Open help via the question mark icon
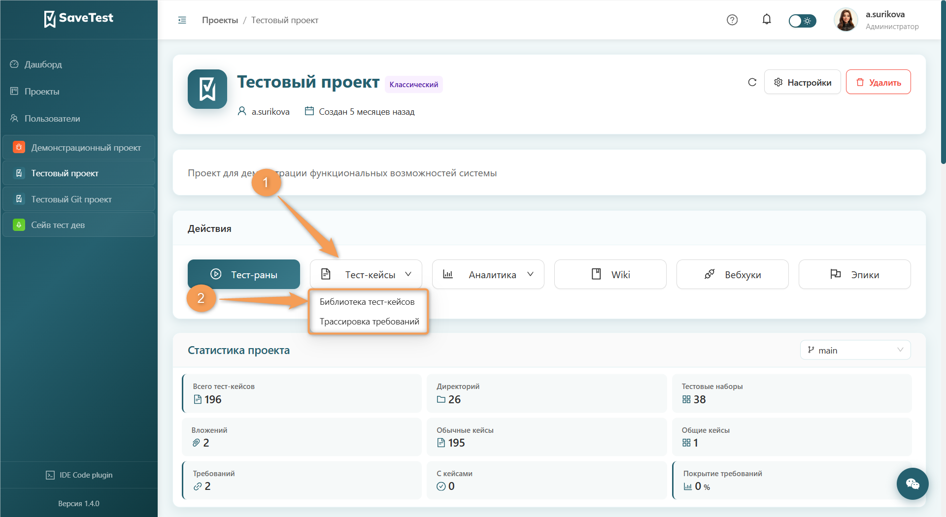The height and width of the screenshot is (517, 946). pos(732,20)
